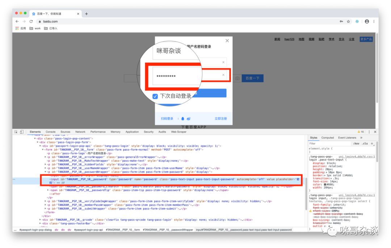Open the Security tab
Viewport: 391px width, 248px height.
[x=149, y=132]
